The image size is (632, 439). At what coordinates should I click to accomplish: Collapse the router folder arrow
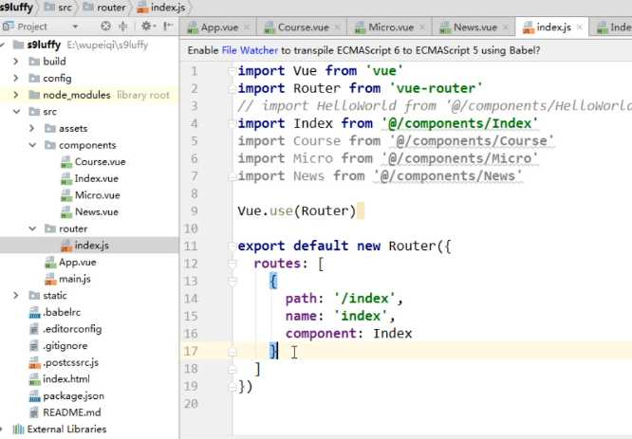click(32, 229)
